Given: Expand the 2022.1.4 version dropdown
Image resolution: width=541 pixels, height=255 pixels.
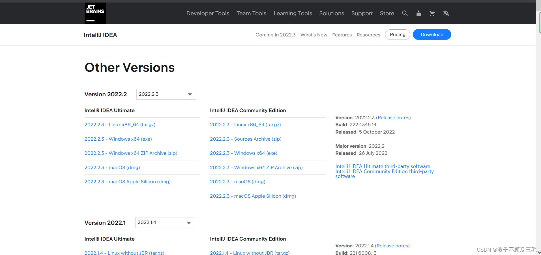Looking at the screenshot, I should pyautogui.click(x=165, y=223).
